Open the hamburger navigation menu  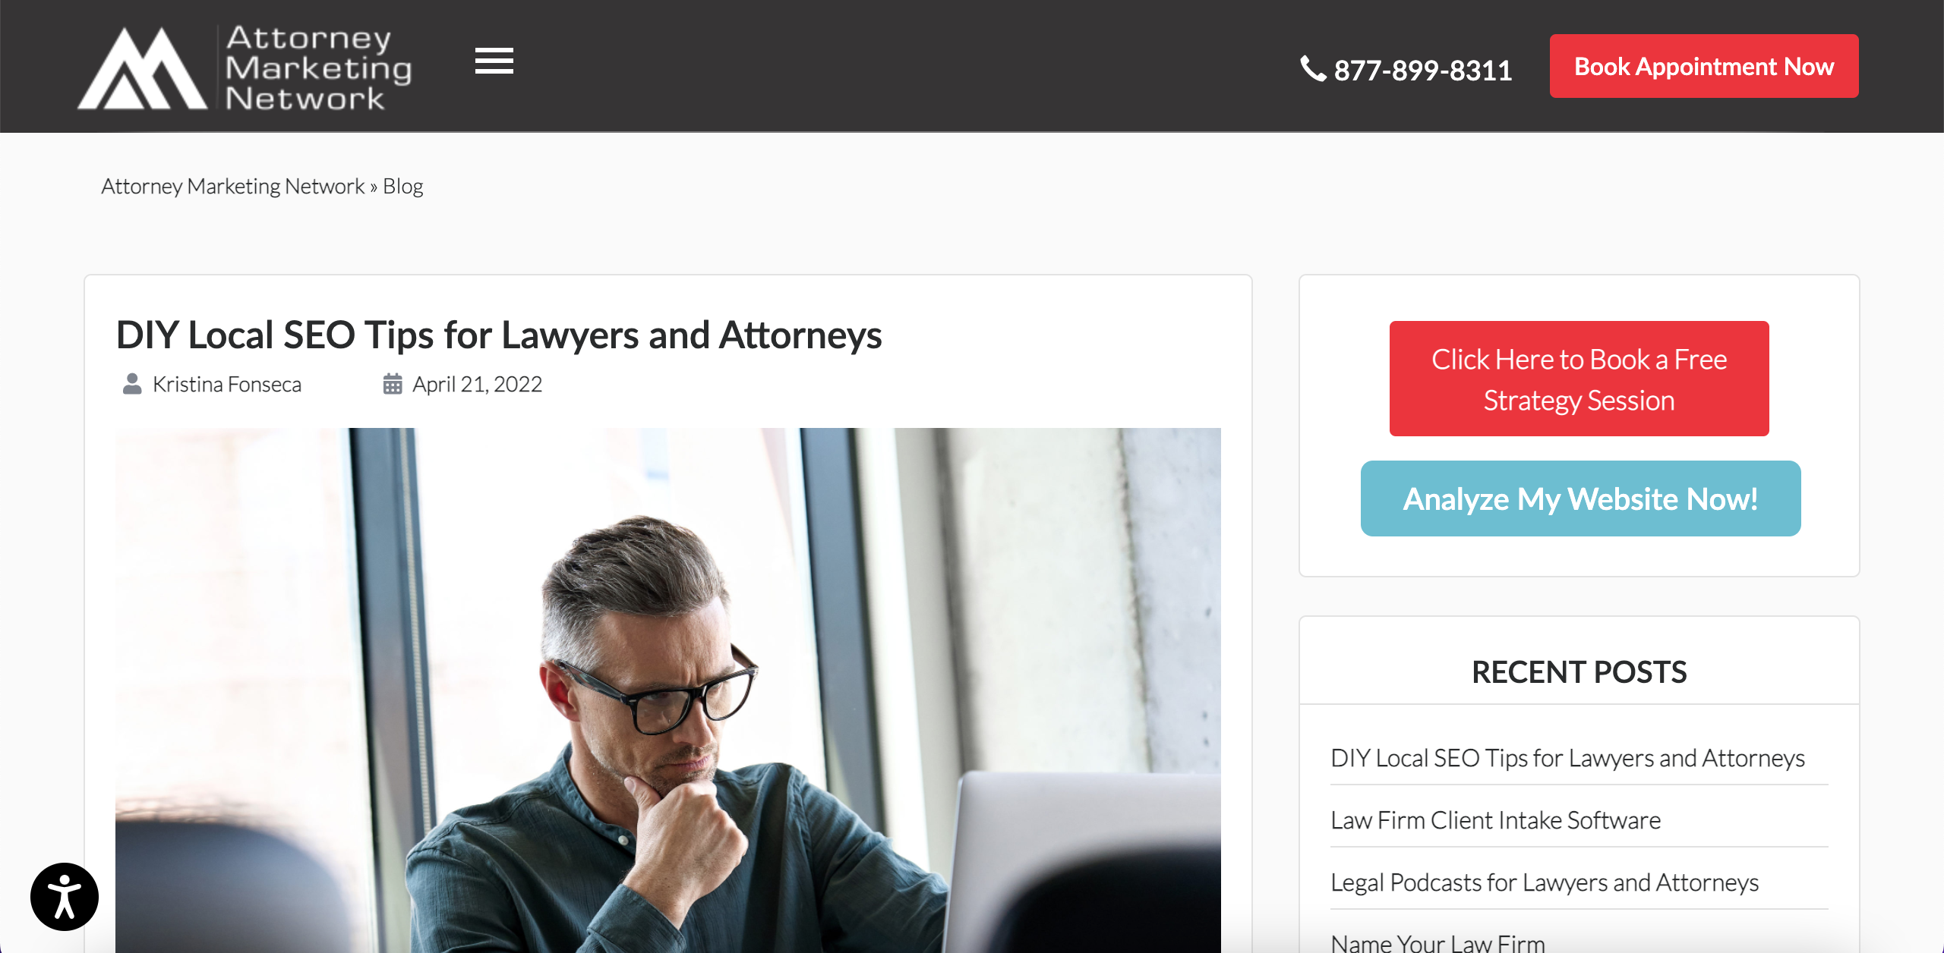click(x=494, y=61)
